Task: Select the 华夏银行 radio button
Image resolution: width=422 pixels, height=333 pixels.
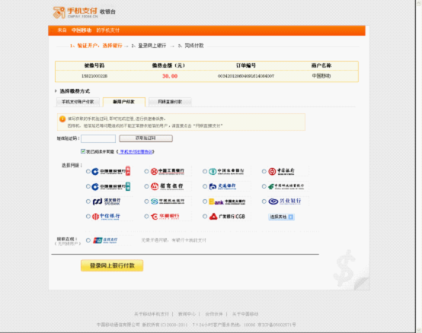Action: click(x=146, y=216)
